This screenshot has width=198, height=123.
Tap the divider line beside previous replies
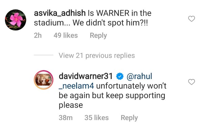[x=44, y=55]
